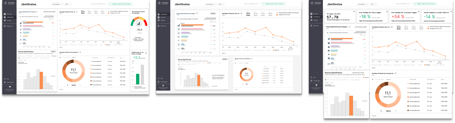Open Översikt in the middle mockup sidebar

tap(162, 17)
